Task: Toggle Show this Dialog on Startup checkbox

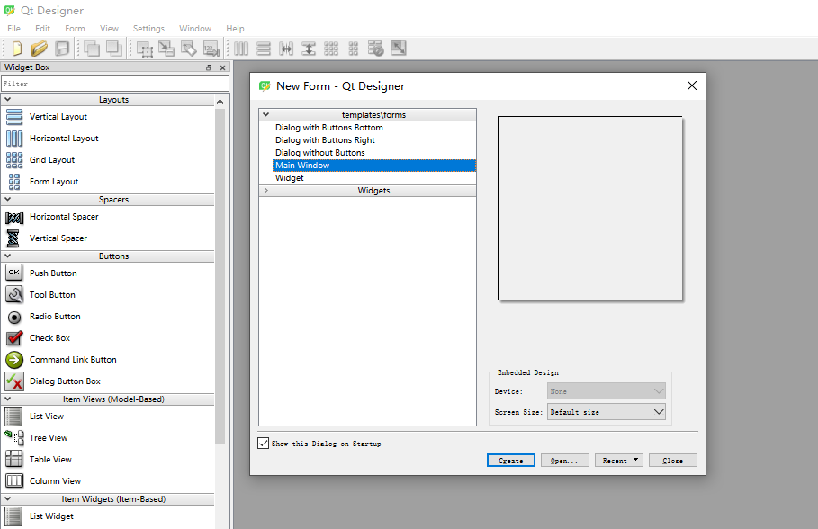Action: click(x=264, y=444)
